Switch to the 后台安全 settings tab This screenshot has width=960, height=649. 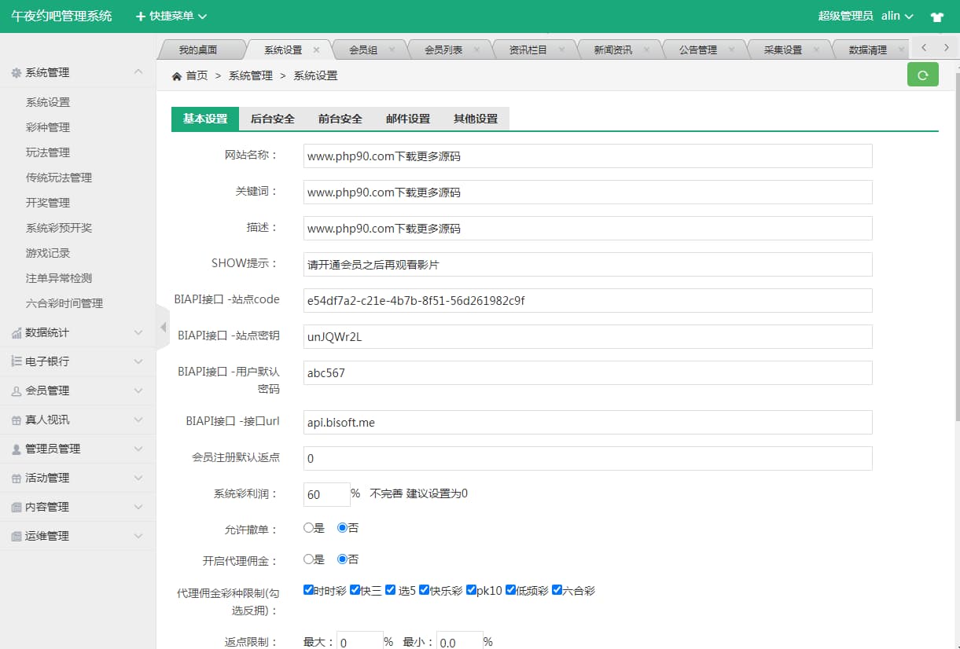coord(272,119)
